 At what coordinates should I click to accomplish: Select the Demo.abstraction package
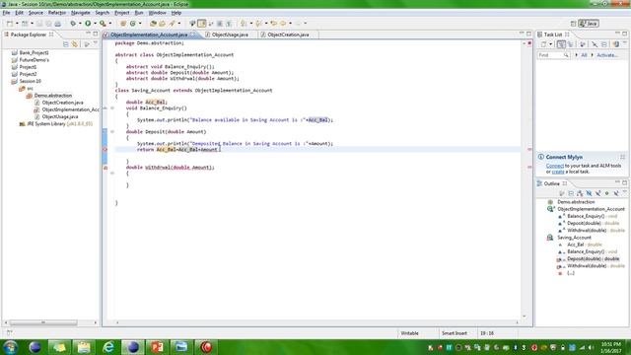(x=52, y=96)
